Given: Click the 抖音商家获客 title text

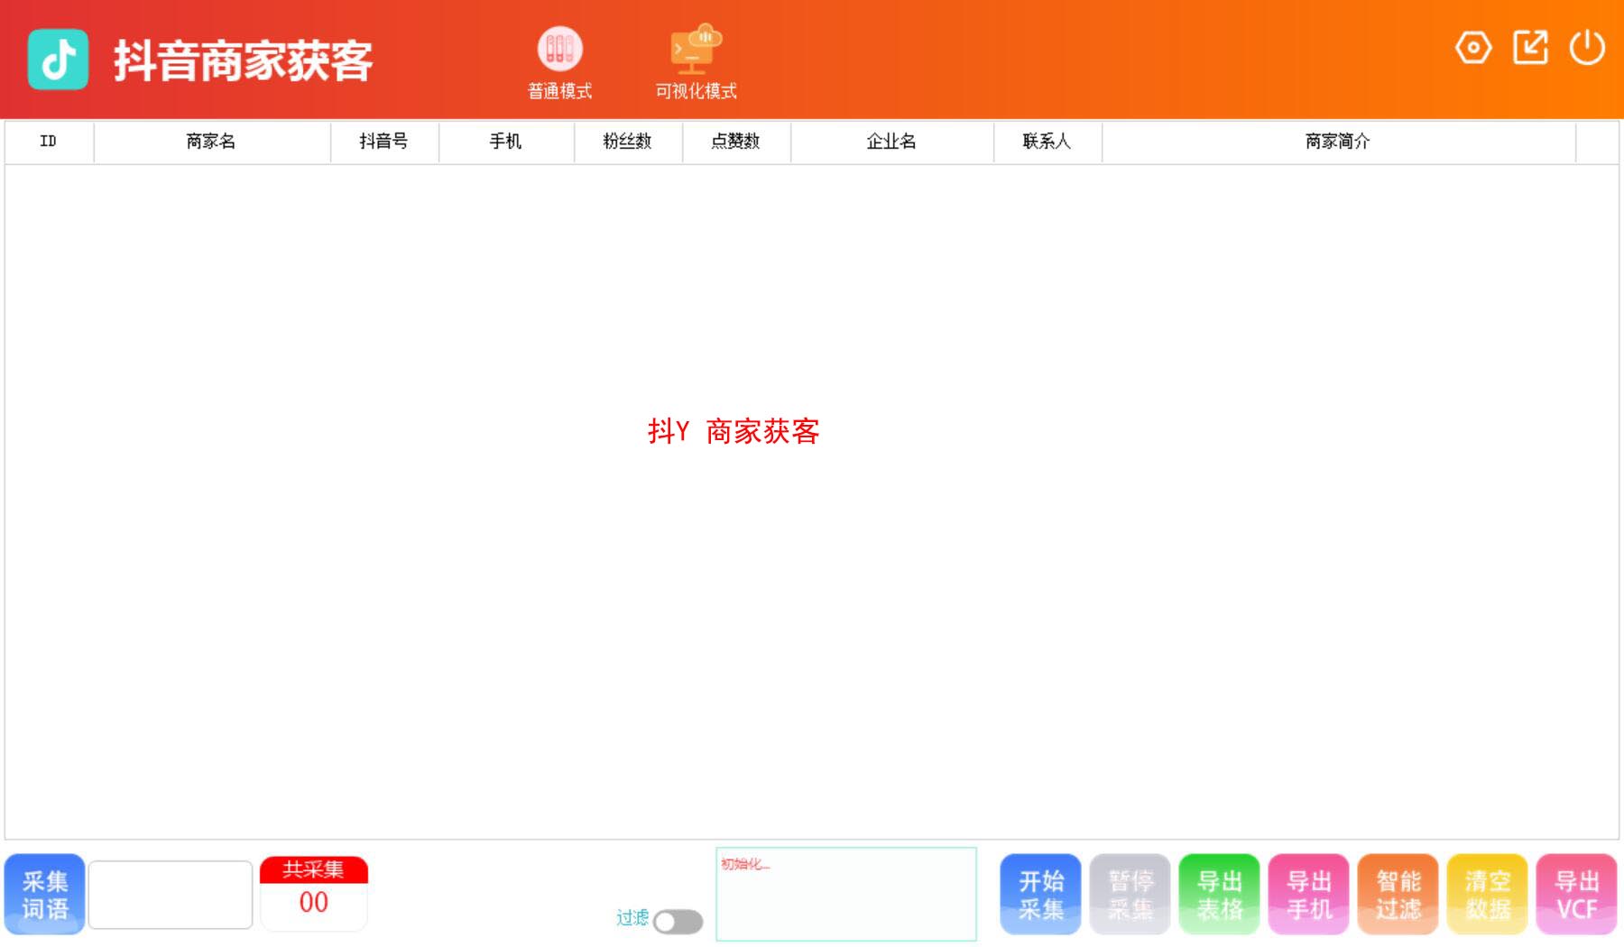Looking at the screenshot, I should pyautogui.click(x=243, y=61).
